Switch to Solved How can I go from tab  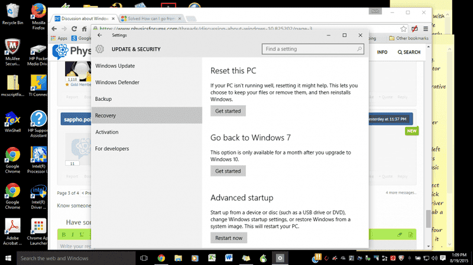tap(151, 19)
